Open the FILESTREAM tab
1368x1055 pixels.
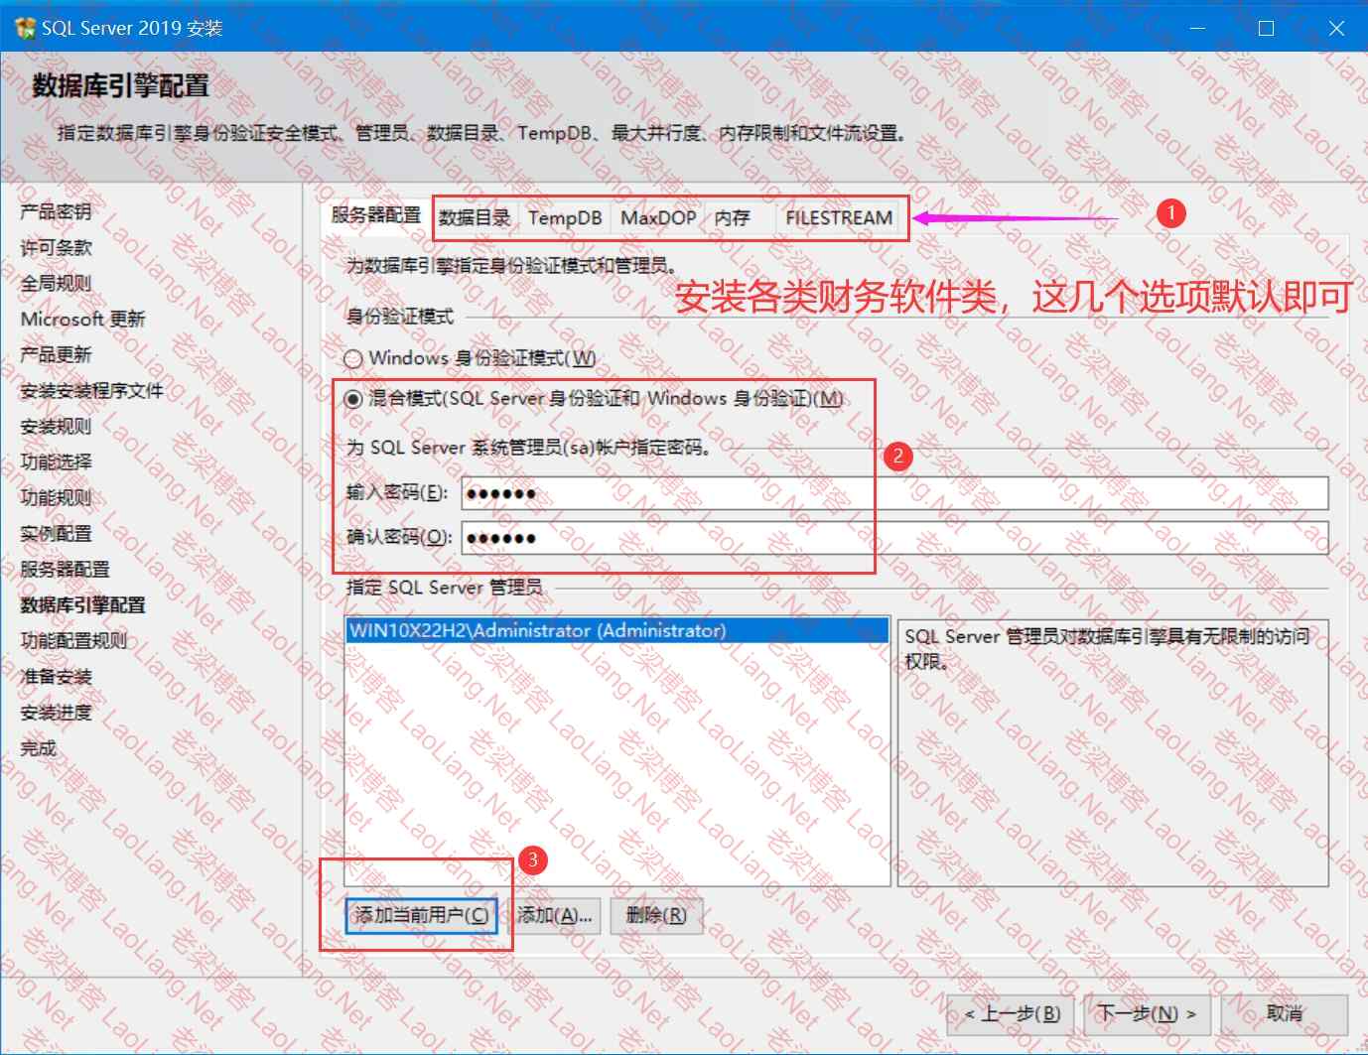click(x=838, y=218)
